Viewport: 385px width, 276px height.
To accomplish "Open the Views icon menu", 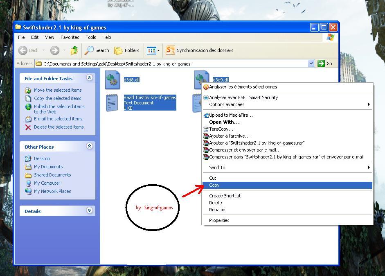I will [x=151, y=51].
